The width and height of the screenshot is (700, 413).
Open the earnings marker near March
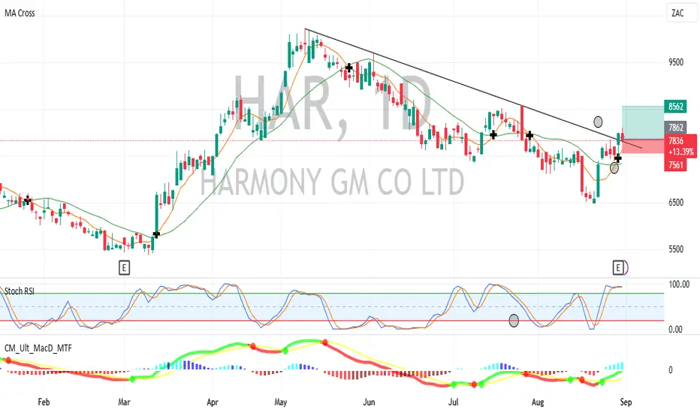(124, 267)
